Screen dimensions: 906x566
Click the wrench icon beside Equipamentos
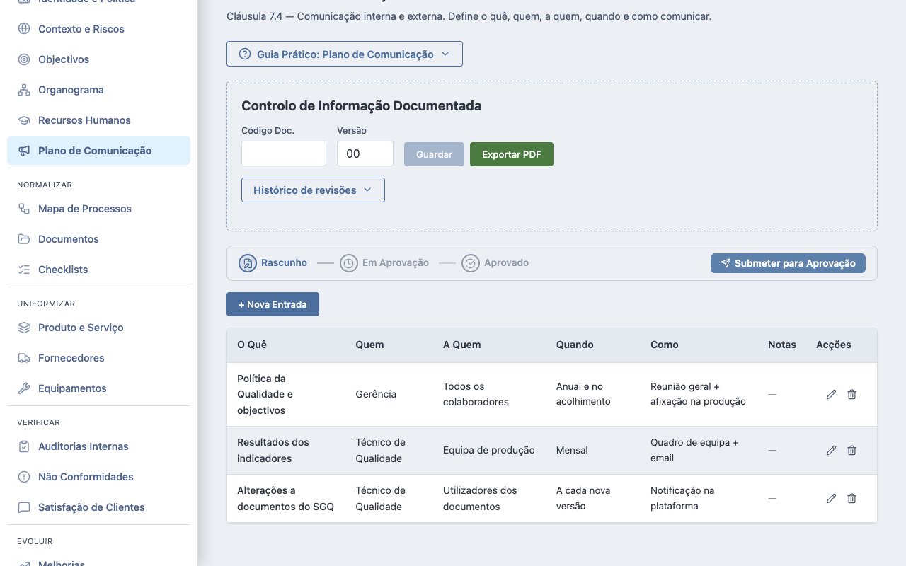(24, 388)
